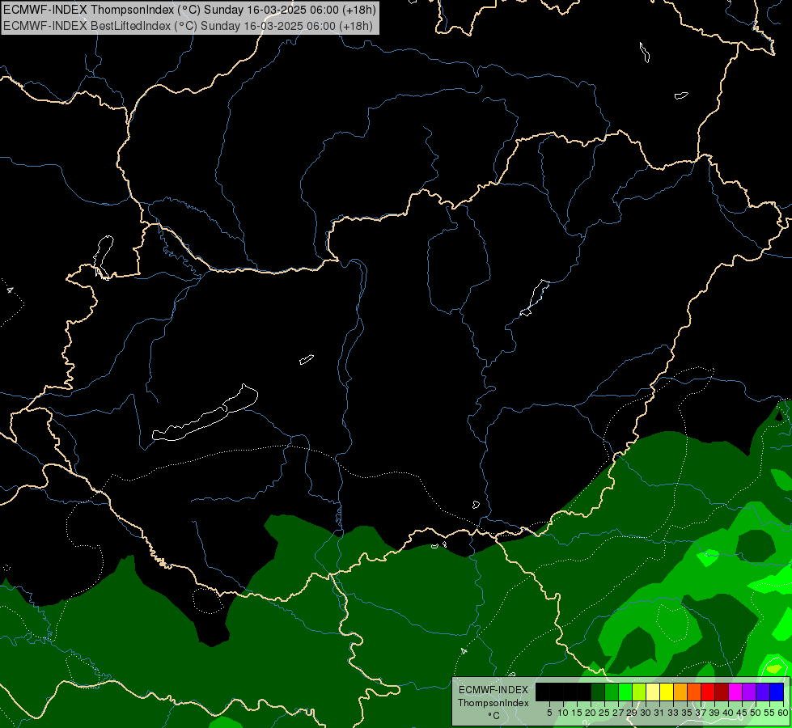The width and height of the screenshot is (792, 728).
Task: Click the white Lake Balaton outline
Action: click(205, 413)
